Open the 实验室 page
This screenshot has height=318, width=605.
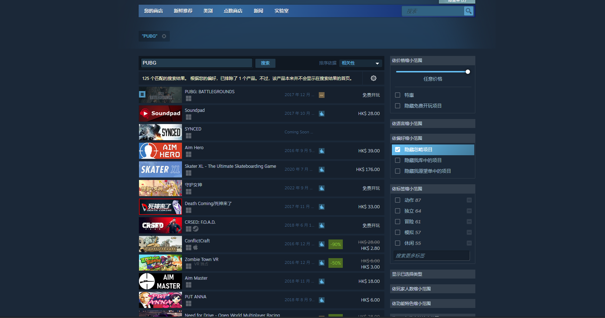(282, 11)
